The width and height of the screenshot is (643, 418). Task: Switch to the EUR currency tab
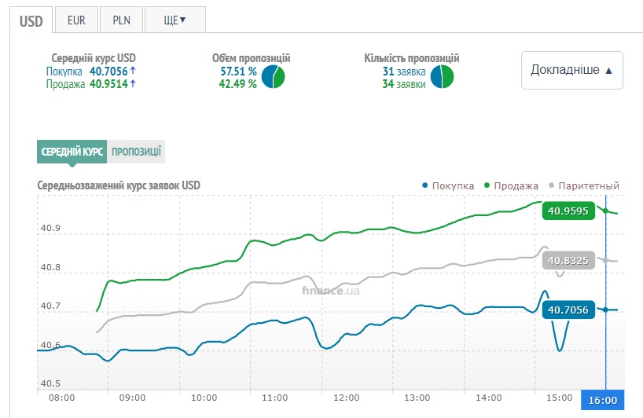[76, 20]
